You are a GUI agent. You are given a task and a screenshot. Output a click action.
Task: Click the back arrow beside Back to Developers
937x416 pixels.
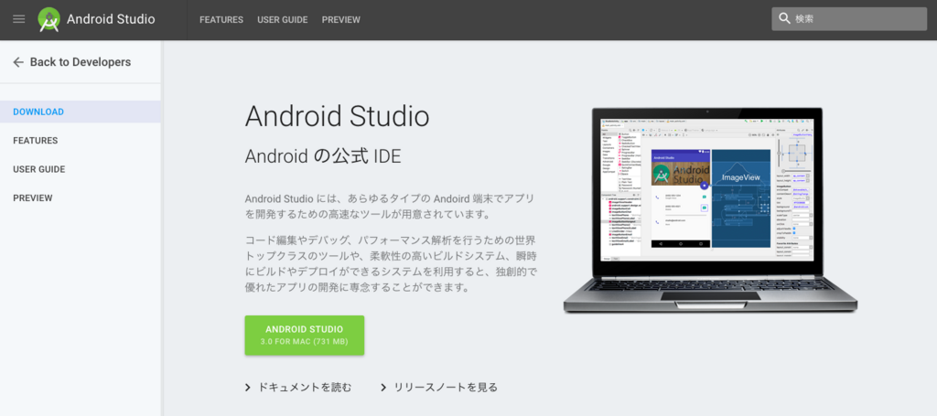(x=18, y=62)
